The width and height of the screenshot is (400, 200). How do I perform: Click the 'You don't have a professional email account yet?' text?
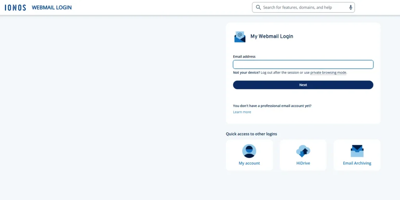272,105
